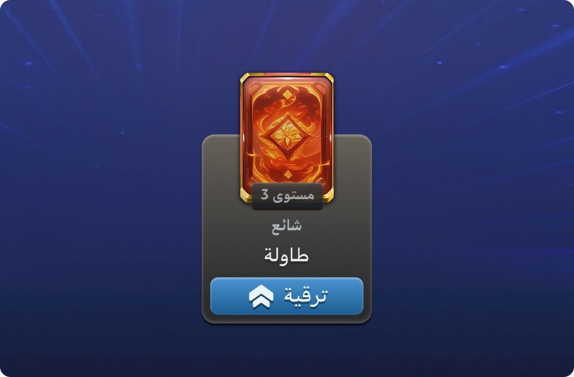Click the small diamond at card bottom
The image size is (574, 377).
[288, 175]
